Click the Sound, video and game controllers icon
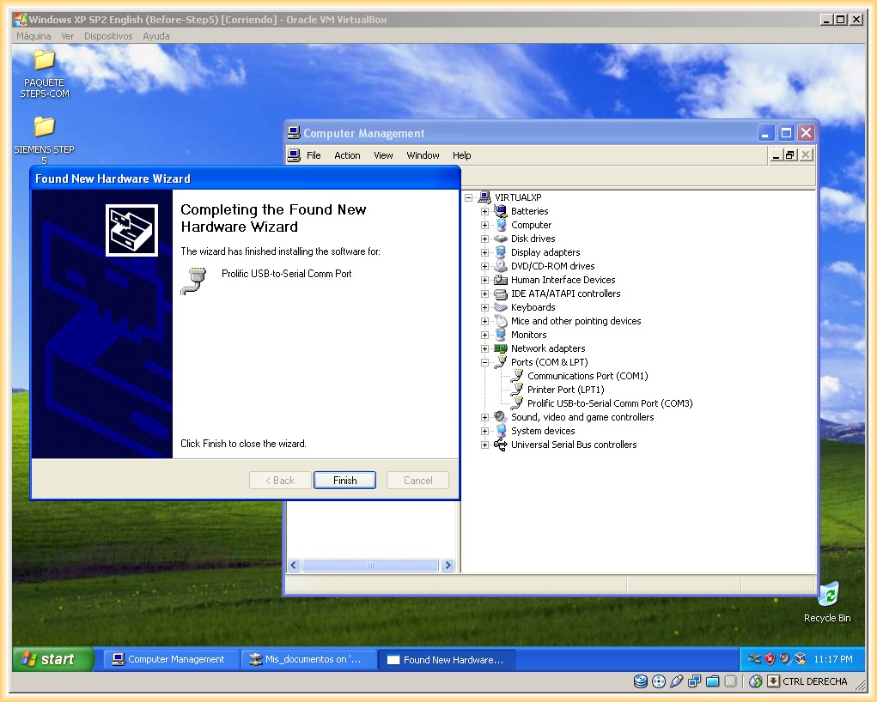Screen dimensions: 877x702 (x=500, y=417)
